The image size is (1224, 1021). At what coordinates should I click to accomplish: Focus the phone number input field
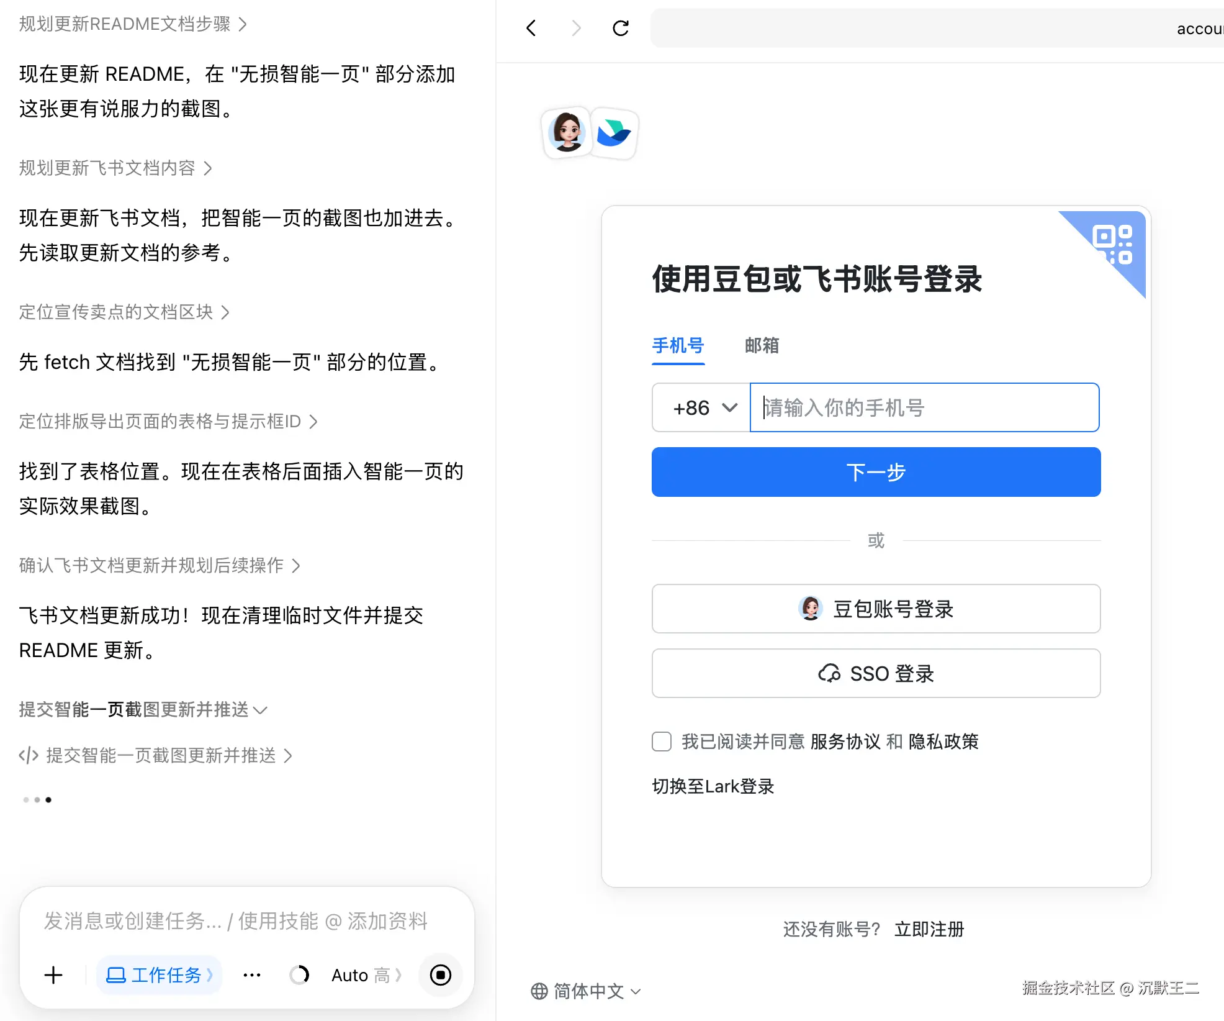(925, 407)
